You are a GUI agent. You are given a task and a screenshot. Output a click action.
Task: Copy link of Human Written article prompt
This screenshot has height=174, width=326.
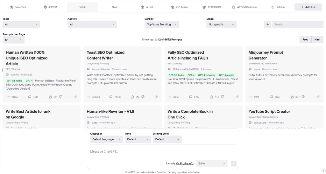(75, 97)
